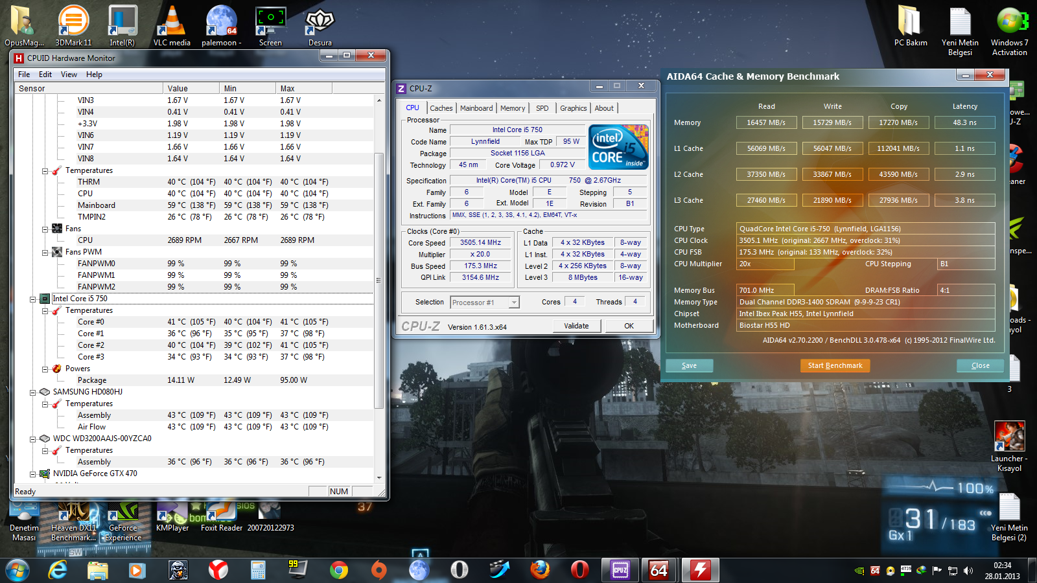This screenshot has width=1037, height=583.
Task: Collapse the Intel Core i5 750 tree node
Action: (x=32, y=299)
